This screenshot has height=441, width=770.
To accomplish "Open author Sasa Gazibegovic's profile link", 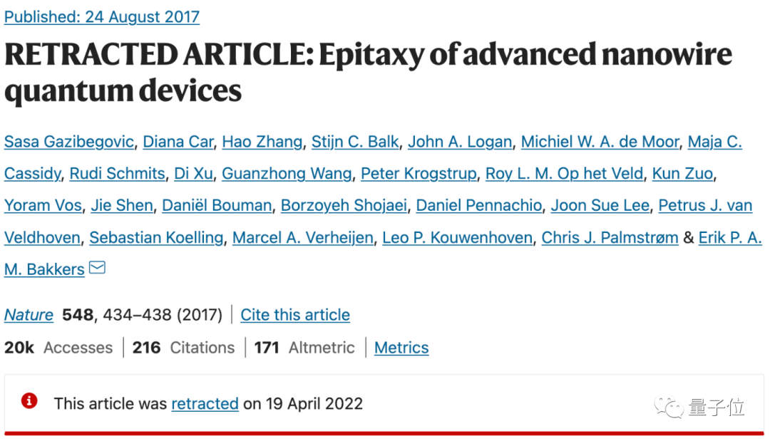I will click(69, 142).
